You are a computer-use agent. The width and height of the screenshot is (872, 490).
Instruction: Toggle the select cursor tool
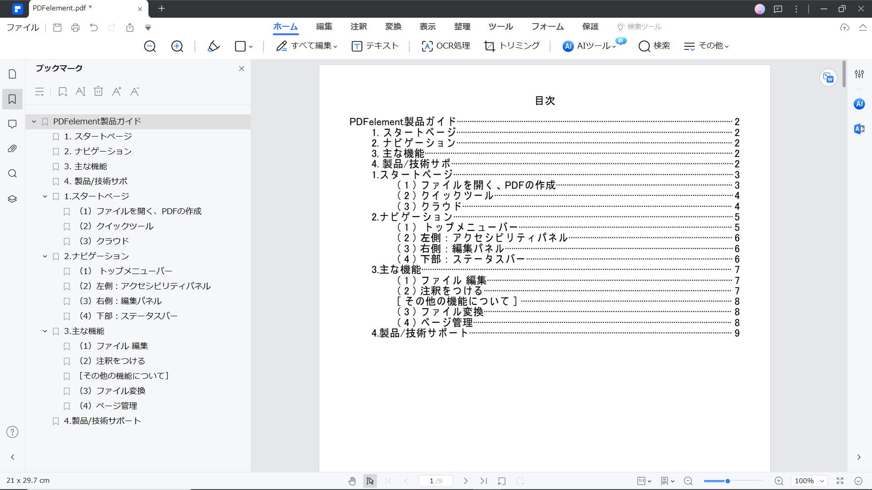370,481
